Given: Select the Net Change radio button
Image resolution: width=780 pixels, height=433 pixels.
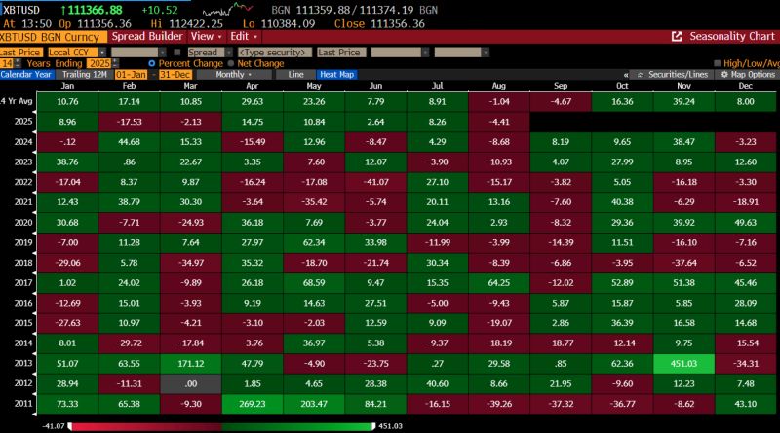Looking at the screenshot, I should tap(230, 63).
